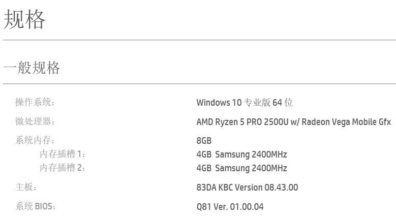Click the KBC Version 08.43.00 text
Image resolution: width=396 pixels, height=218 pixels.
point(258,188)
